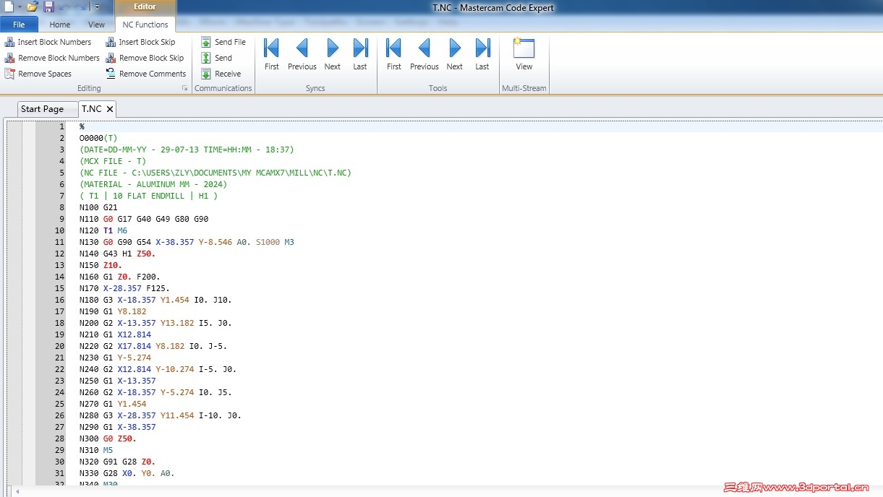Go to Previous tool in Tools group
883x497 pixels.
click(x=425, y=54)
